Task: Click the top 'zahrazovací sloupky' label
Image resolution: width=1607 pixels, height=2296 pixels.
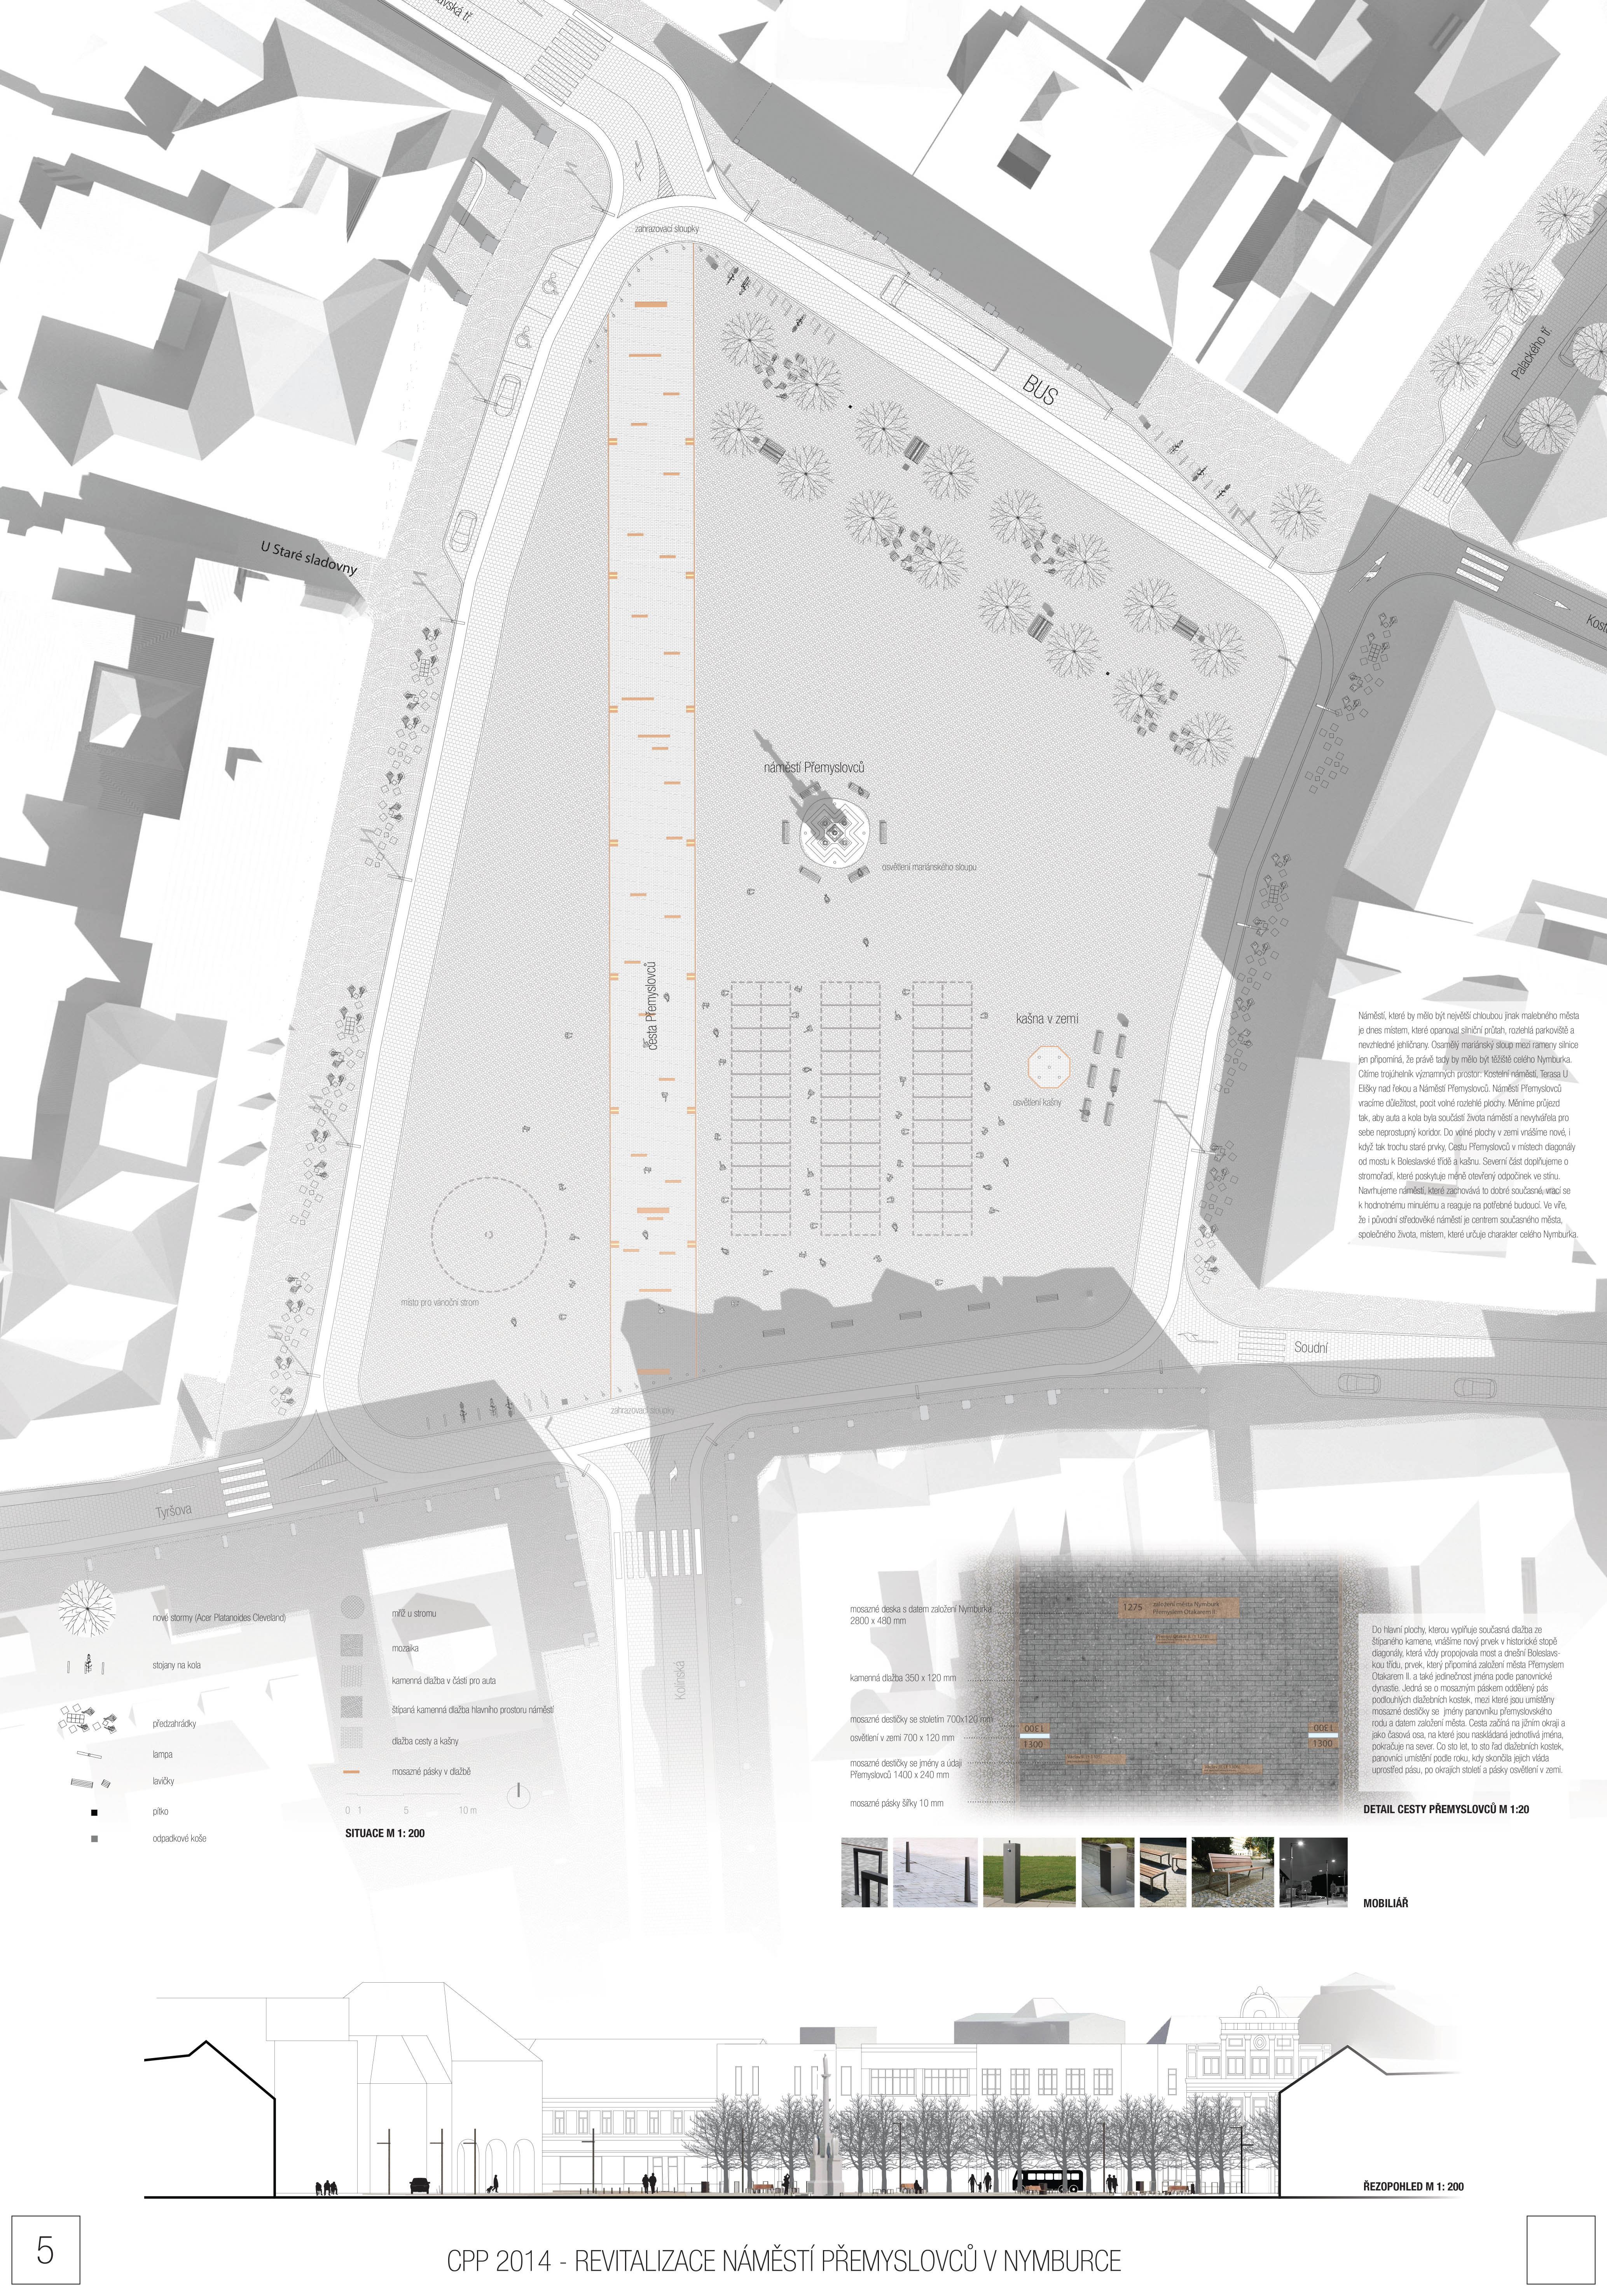Action: click(x=667, y=229)
